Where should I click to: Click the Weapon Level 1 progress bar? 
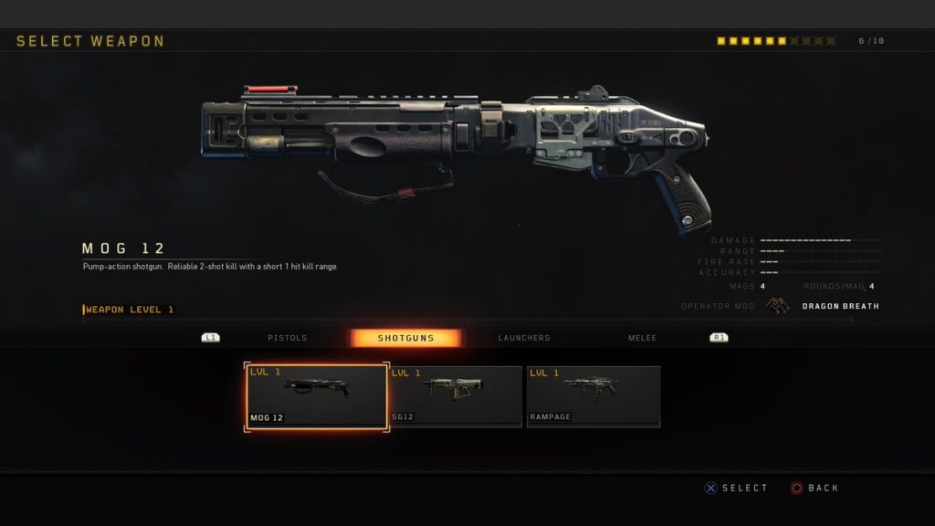pyautogui.click(x=467, y=321)
